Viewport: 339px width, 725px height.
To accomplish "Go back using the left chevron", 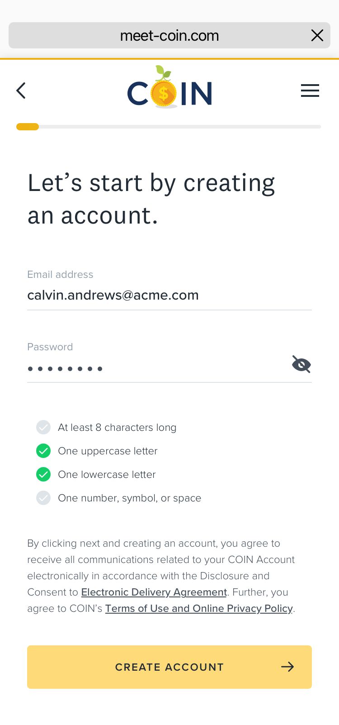I will pyautogui.click(x=21, y=91).
